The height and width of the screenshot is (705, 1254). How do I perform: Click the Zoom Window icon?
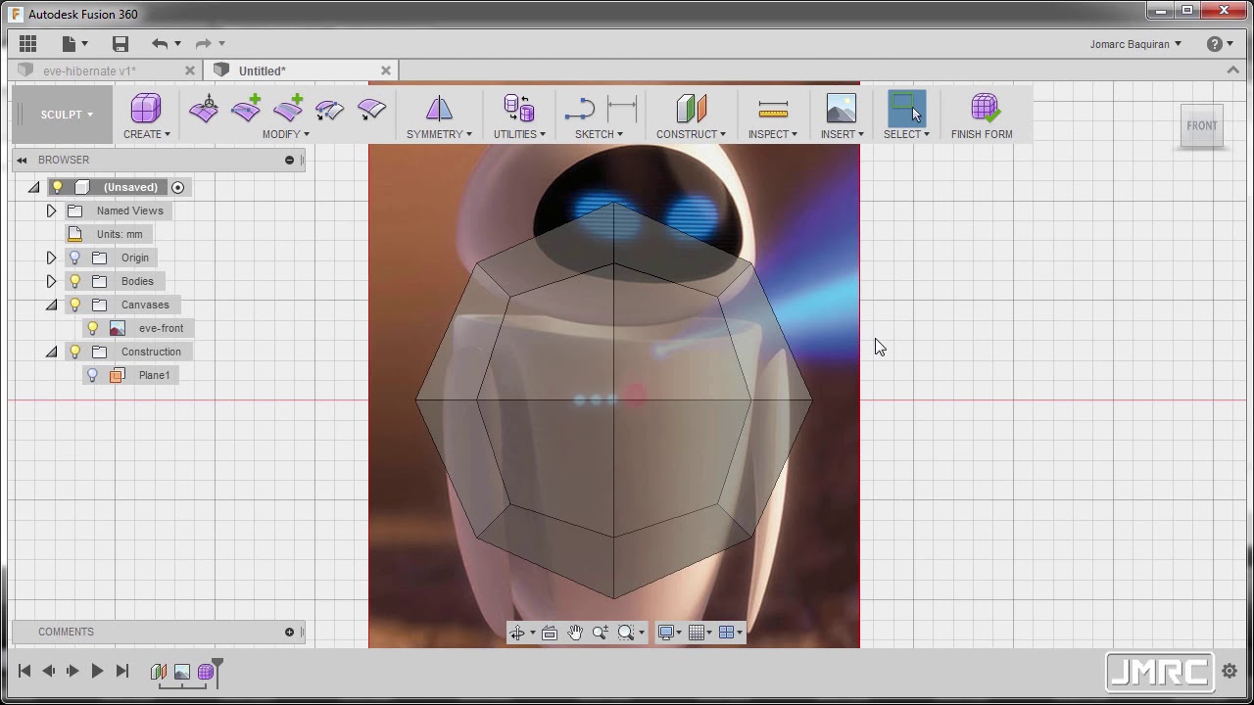pos(600,633)
